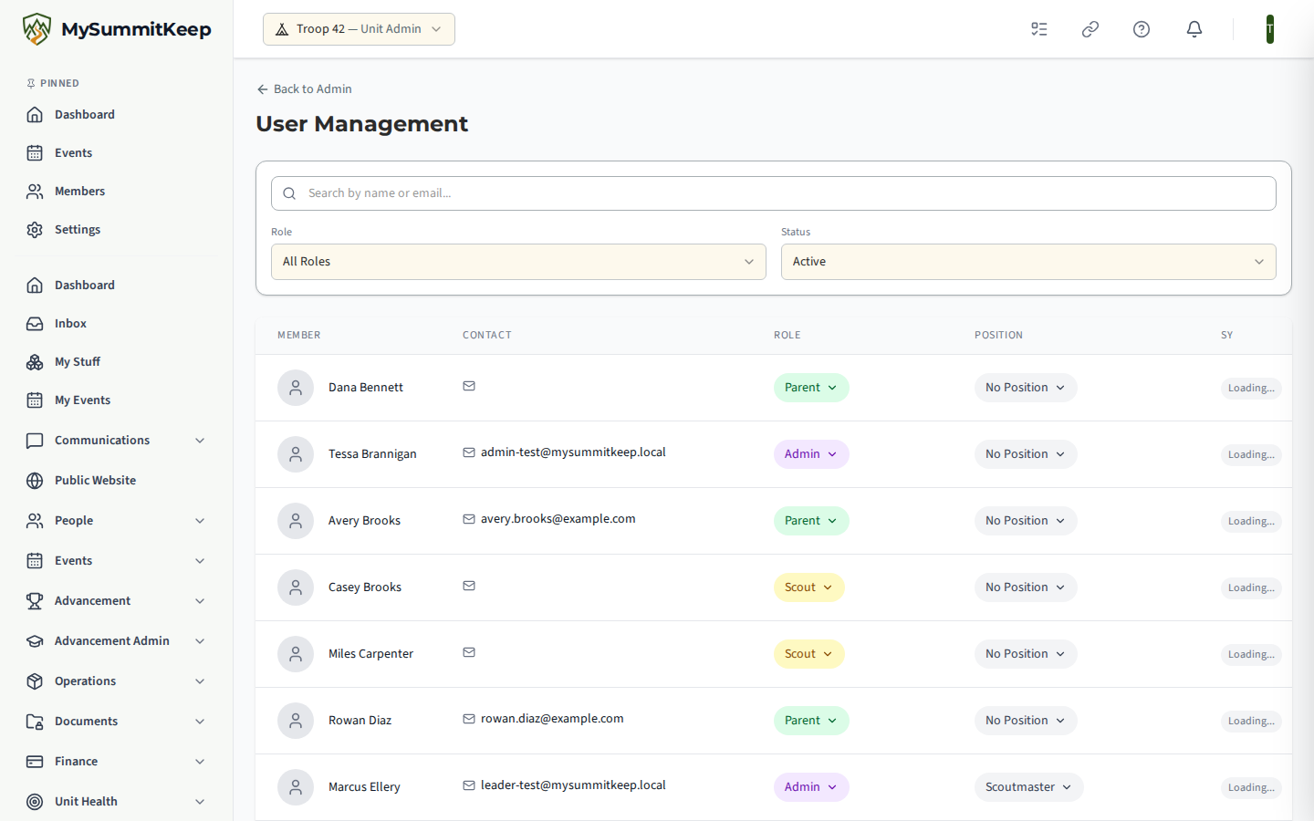Open pinned Settings page

[x=117, y=230]
